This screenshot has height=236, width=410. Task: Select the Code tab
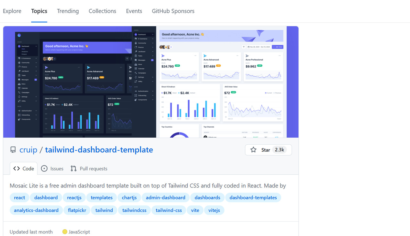click(24, 169)
